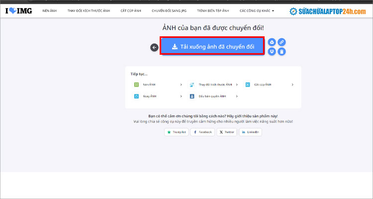Click chevron next to Thay đổi kích thước ẢNH
Screen dimensions: 373x199
tap(237, 85)
